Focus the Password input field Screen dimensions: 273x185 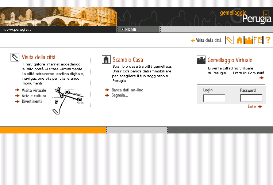(251, 98)
